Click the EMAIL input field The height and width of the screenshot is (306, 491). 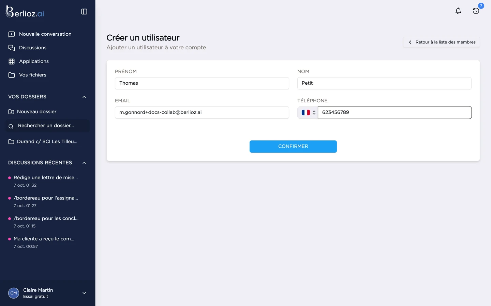[x=202, y=113]
